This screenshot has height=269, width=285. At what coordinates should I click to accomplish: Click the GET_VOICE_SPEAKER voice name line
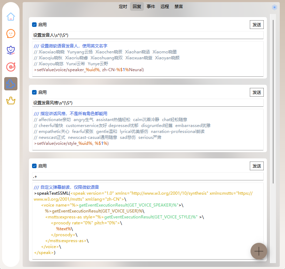(x=112, y=205)
